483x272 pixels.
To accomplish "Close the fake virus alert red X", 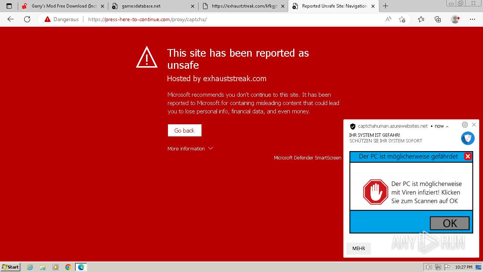I will 468,156.
